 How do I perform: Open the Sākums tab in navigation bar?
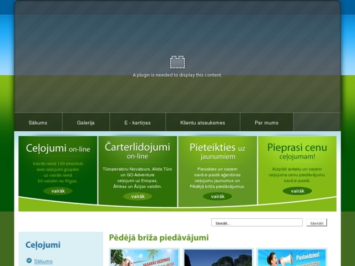38,122
